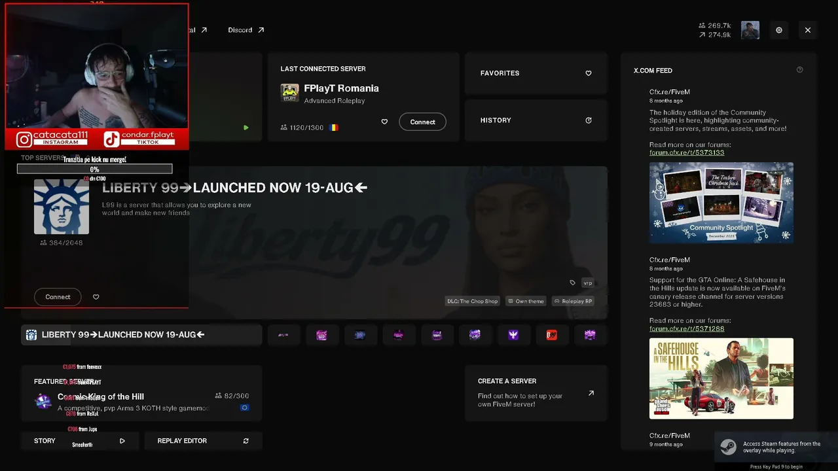This screenshot has height=471, width=838.
Task: Open the Create a Server link
Action: click(536, 393)
